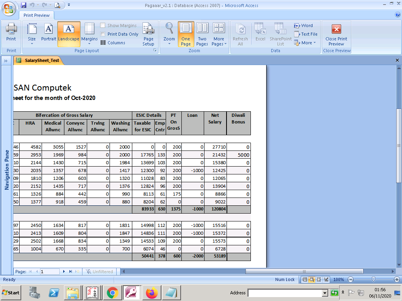Export report to Text File
402x301 pixels.
[305, 34]
